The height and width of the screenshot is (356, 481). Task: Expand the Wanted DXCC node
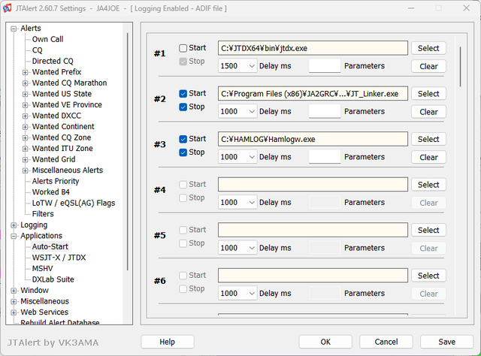25,116
